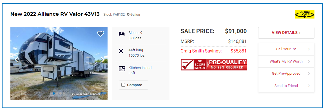Screen dimensions: 326x110
Task: Show previous photo with left arrow
Action: [16, 60]
